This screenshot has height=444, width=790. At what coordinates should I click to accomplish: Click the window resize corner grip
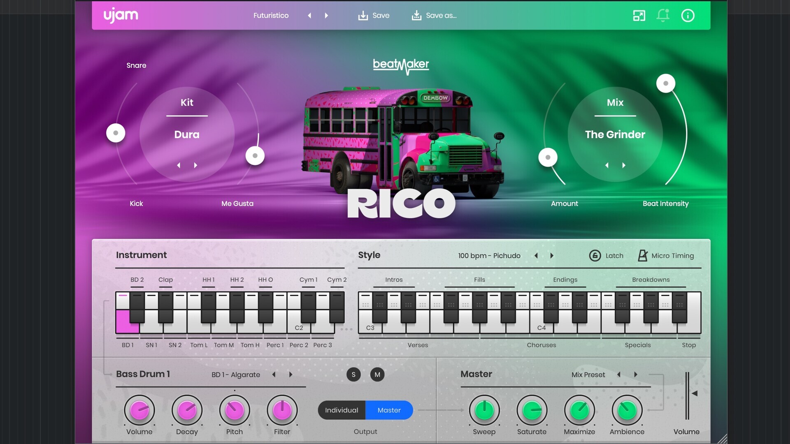722,439
